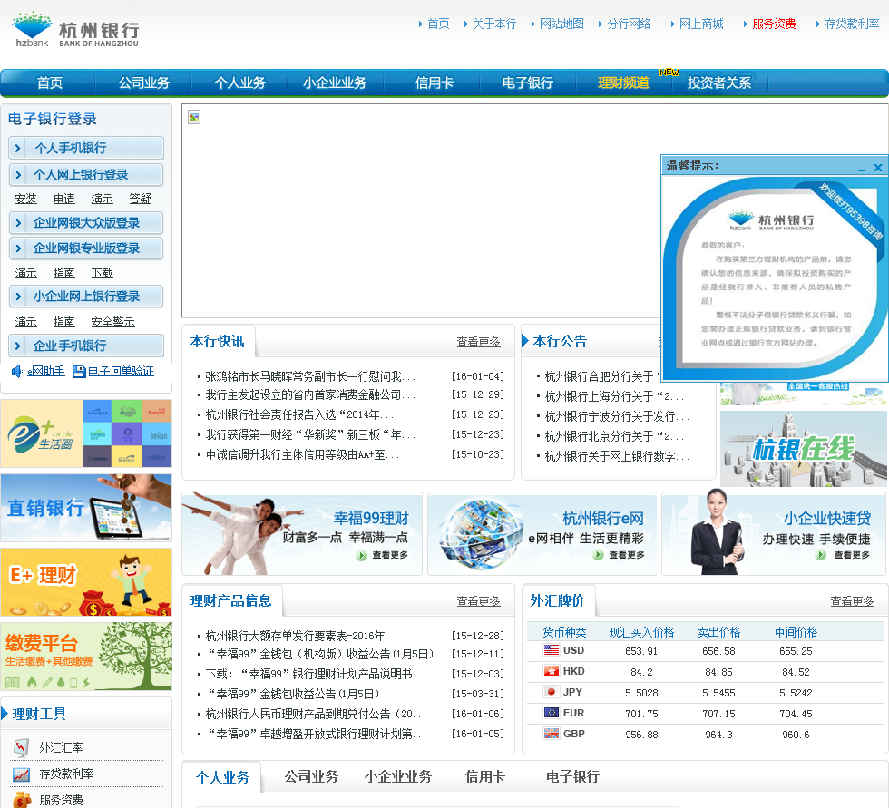Image resolution: width=889 pixels, height=808 pixels.
Task: Click the 存贷款利率 chart icon
Action: 22,774
